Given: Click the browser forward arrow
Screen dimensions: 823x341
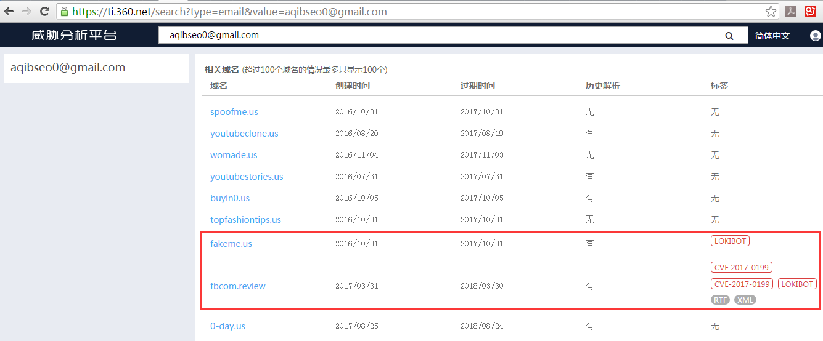Looking at the screenshot, I should click(27, 11).
